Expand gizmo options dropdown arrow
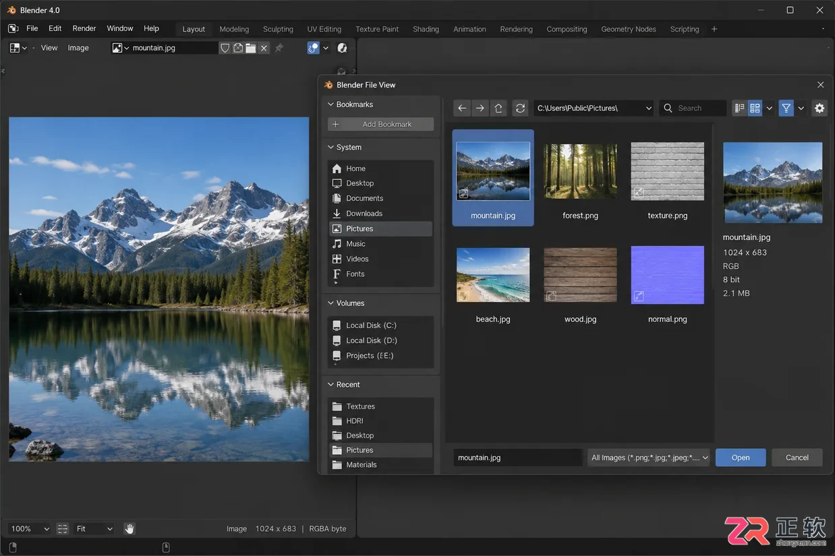Viewport: 835px width, 556px height. pyautogui.click(x=326, y=48)
